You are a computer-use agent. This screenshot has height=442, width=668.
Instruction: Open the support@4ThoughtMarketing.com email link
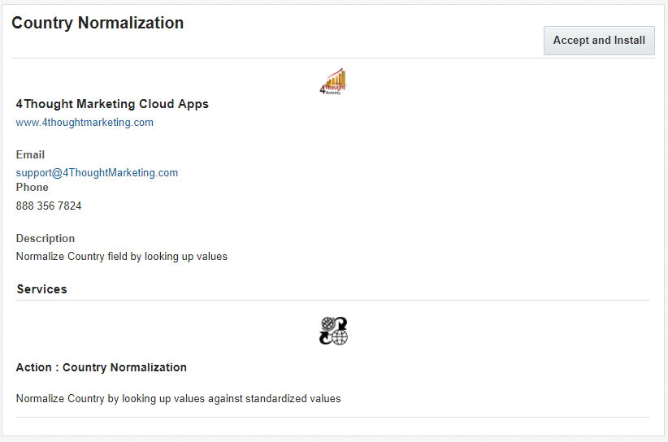[97, 173]
